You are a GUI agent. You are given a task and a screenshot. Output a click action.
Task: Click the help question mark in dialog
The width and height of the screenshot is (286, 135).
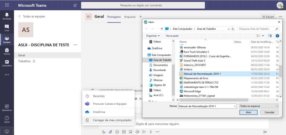[277, 36]
